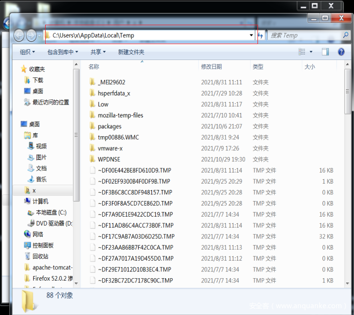Select 本地磁盘 (C:) in navigation pane
Image resolution: width=354 pixels, height=315 pixels.
(x=51, y=212)
